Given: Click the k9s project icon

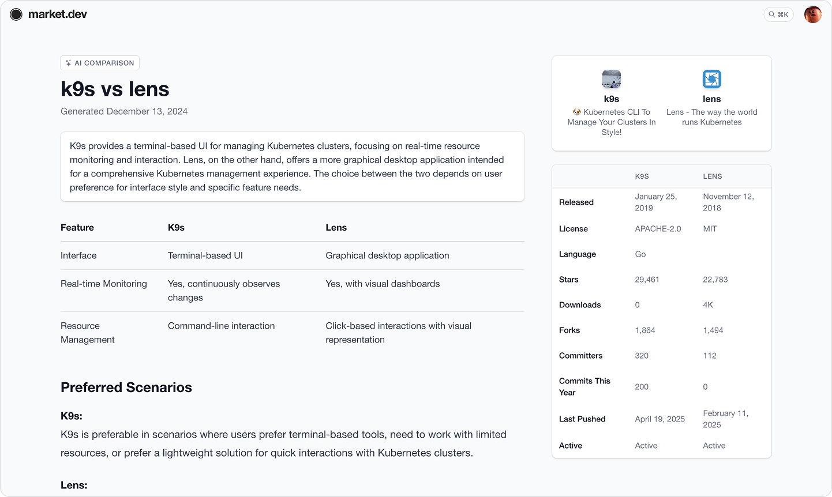Looking at the screenshot, I should click(612, 79).
